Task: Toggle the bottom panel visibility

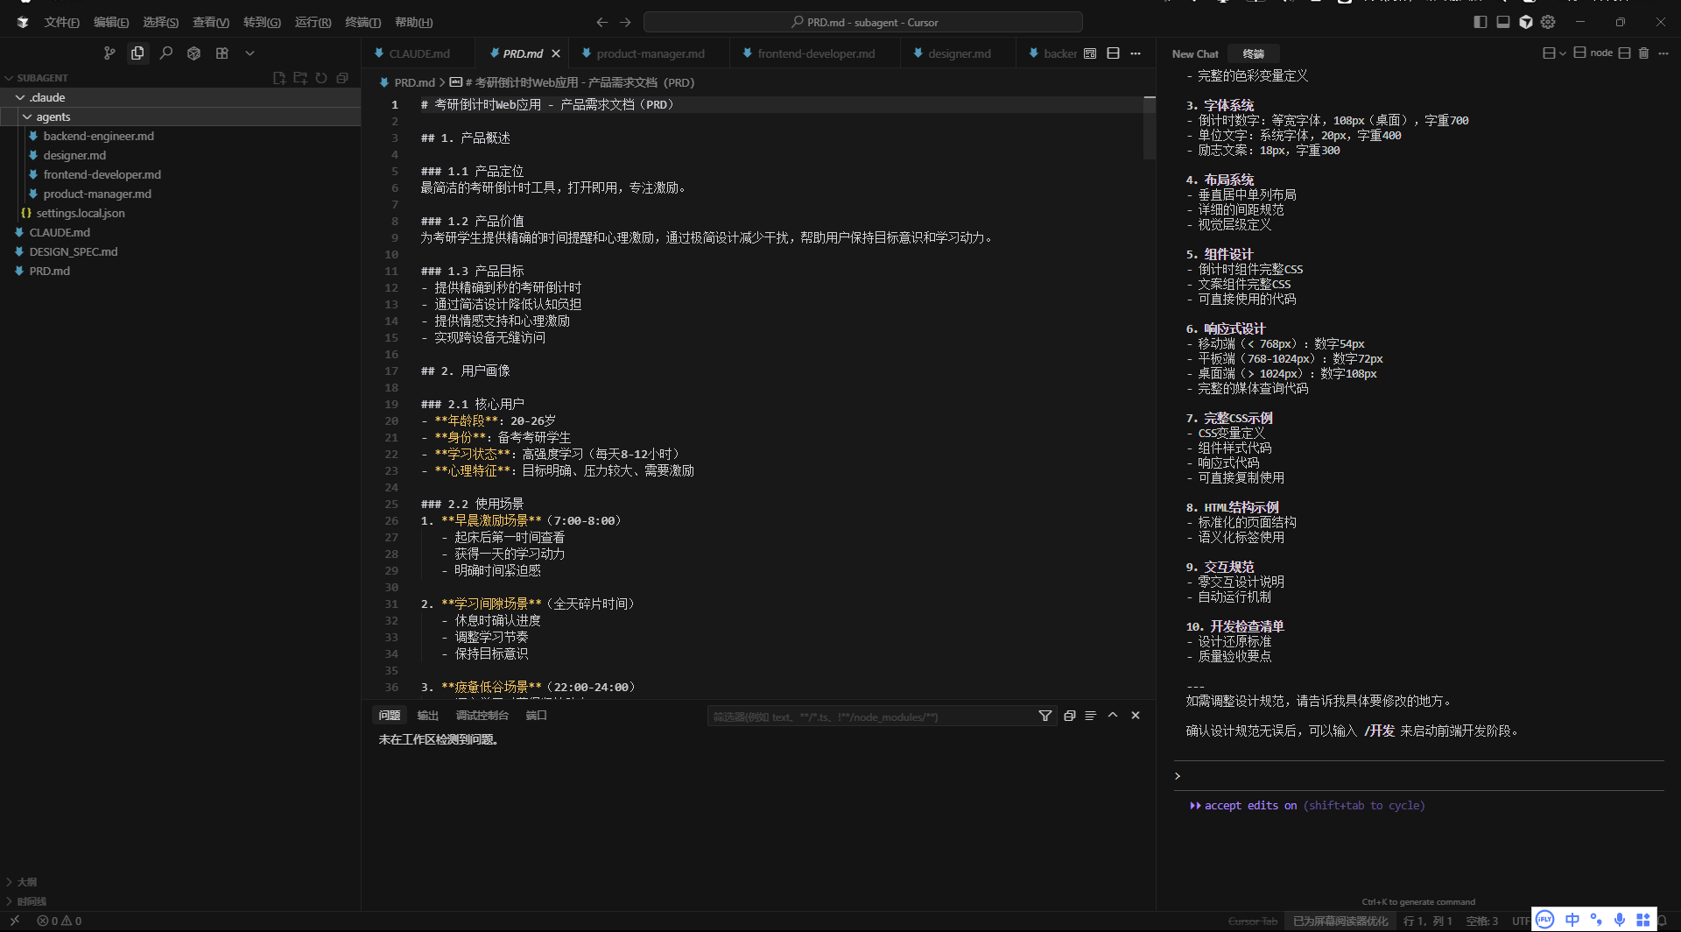Action: 1502,22
